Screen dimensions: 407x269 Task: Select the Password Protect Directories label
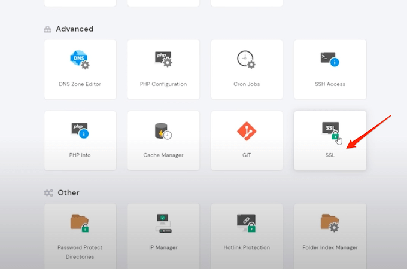point(80,252)
